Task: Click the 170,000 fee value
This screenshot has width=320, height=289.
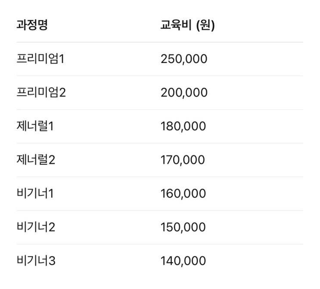Action: pos(183,160)
